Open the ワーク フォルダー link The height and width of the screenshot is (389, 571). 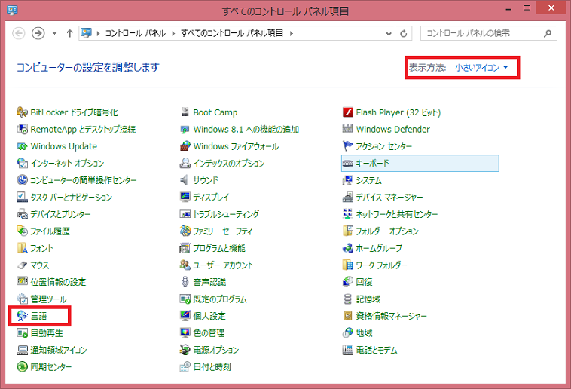[381, 265]
